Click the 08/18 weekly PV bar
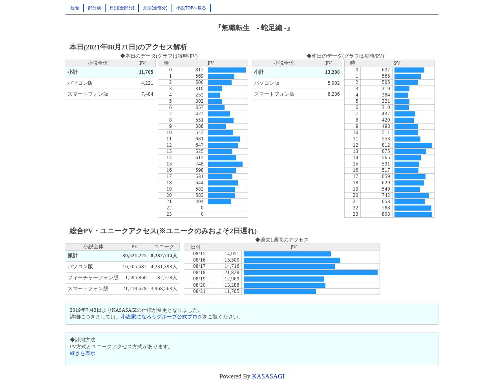This screenshot has width=504, height=380. click(x=310, y=273)
